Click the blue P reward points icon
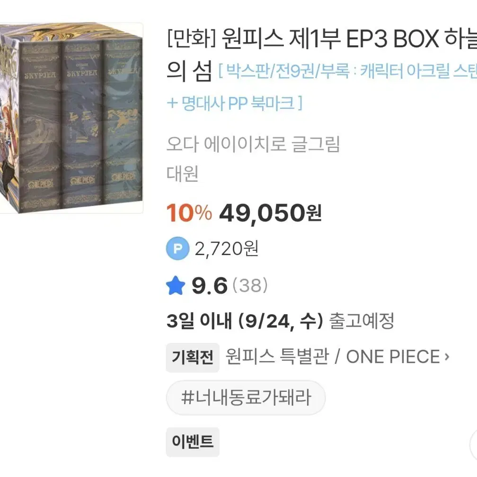This screenshot has height=477, width=477. pos(177,248)
